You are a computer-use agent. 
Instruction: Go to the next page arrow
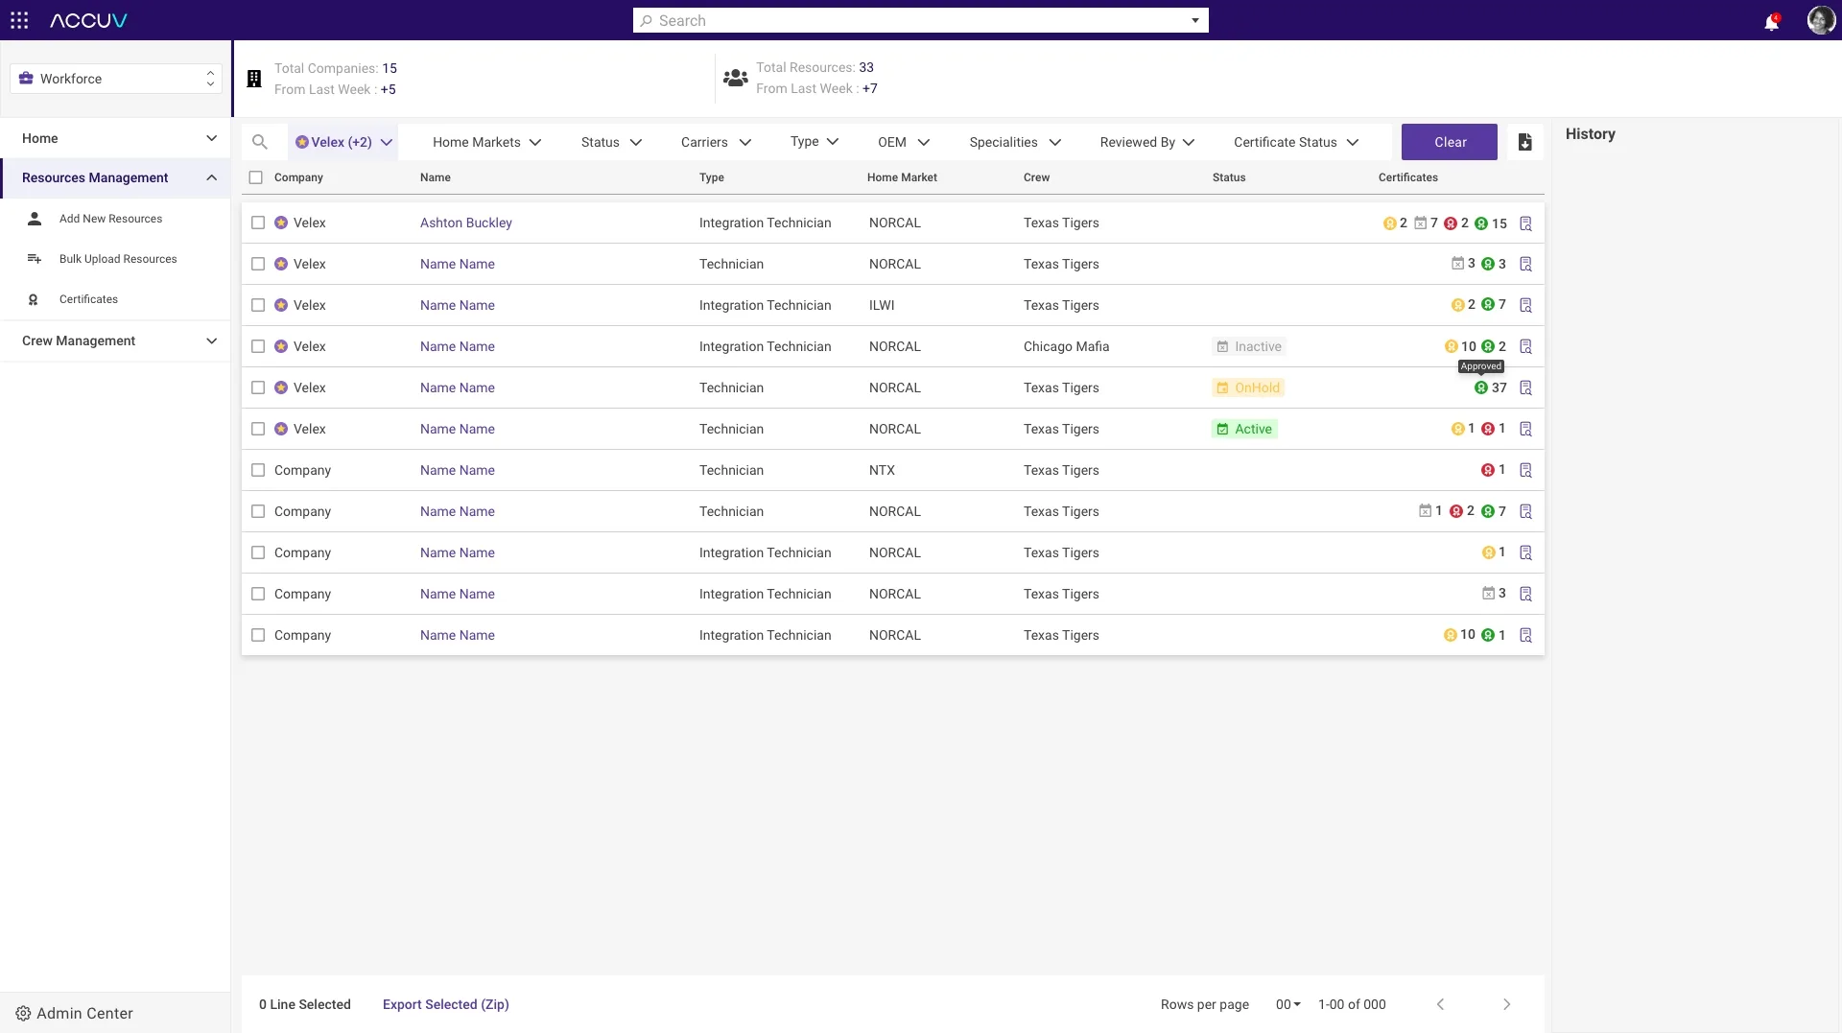pyautogui.click(x=1506, y=1004)
